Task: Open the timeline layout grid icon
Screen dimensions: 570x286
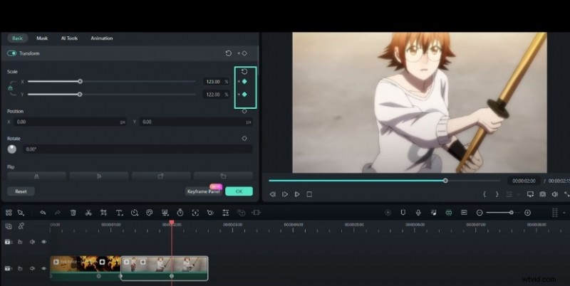Action: coord(9,213)
